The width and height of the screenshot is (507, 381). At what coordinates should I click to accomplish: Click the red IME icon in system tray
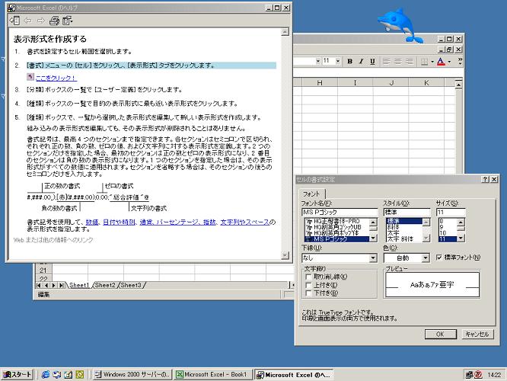tap(478, 375)
